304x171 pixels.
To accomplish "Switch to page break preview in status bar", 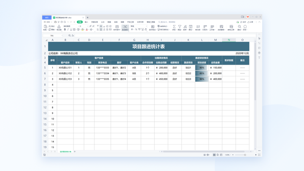I will 221,155.
